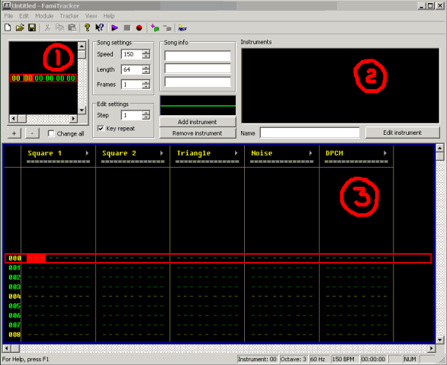Click the Frames value field

132,85
